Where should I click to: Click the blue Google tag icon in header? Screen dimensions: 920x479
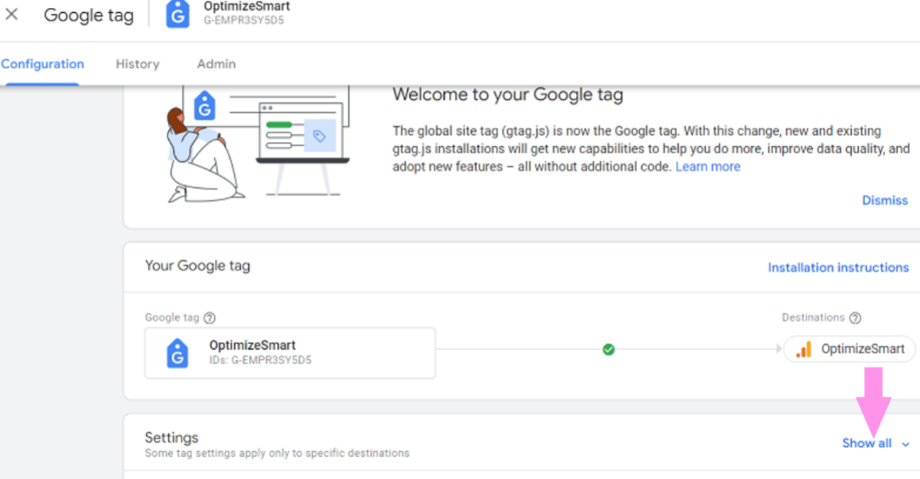pyautogui.click(x=178, y=14)
